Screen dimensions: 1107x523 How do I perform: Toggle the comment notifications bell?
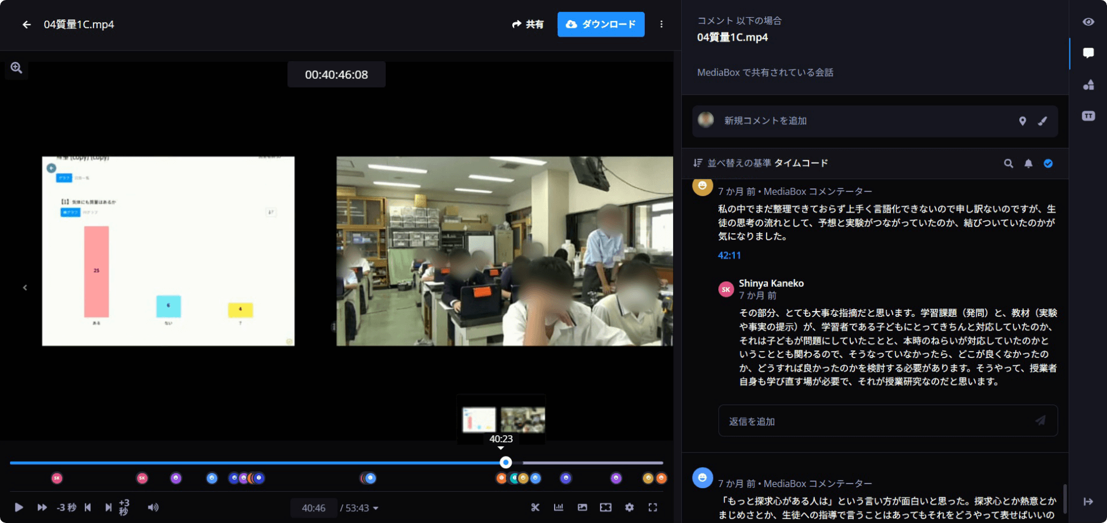[x=1028, y=164]
